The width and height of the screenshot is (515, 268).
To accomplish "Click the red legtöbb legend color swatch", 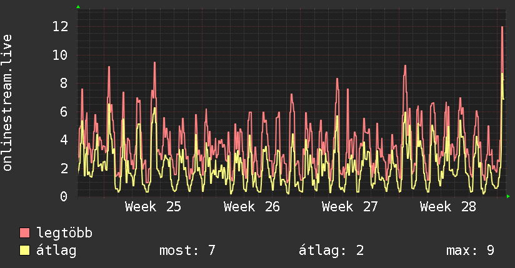I will click(x=24, y=232).
